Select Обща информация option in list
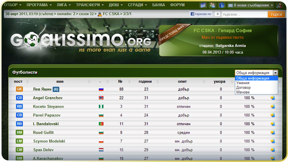 click(256, 78)
